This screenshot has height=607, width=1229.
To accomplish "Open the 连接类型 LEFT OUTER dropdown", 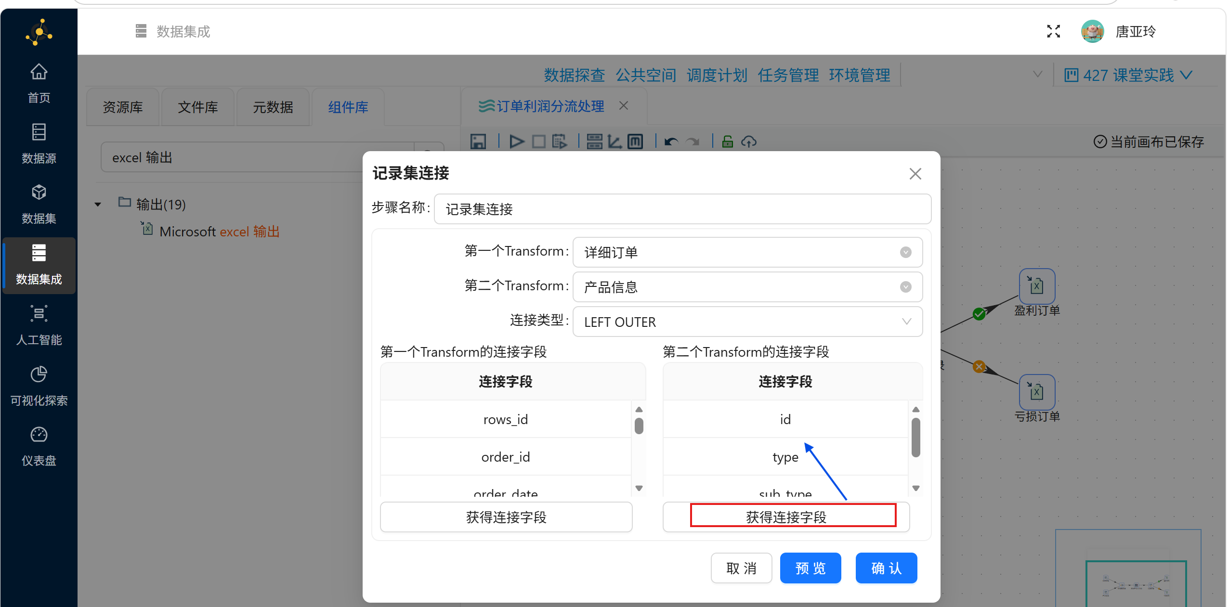I will click(x=747, y=322).
